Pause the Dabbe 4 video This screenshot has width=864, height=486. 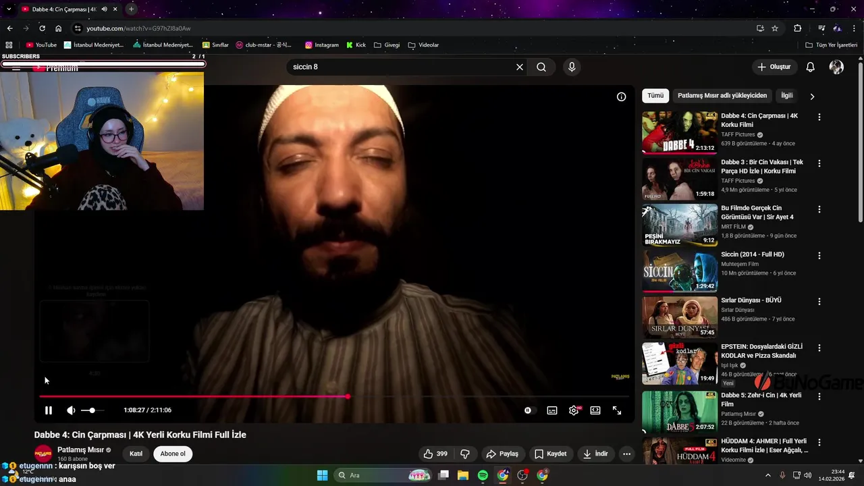pos(49,410)
